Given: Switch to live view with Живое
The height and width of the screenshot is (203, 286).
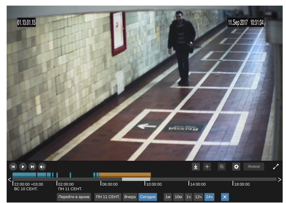Looking at the screenshot, I should (254, 166).
